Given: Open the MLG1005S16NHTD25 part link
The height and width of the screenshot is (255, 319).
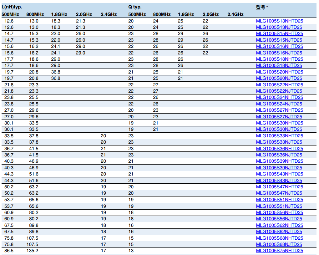Looking at the screenshot, I should coord(279,46).
